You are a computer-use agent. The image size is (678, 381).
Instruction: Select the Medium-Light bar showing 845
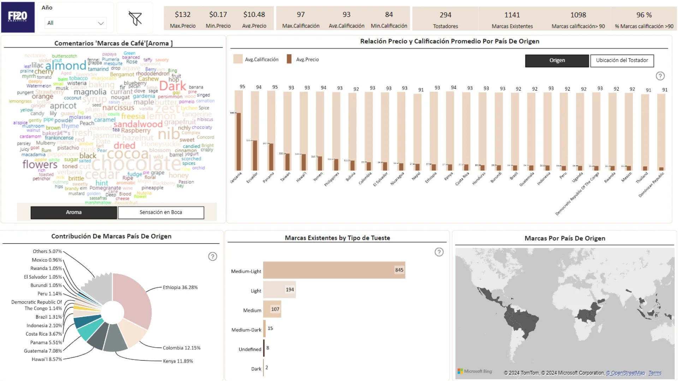(334, 270)
